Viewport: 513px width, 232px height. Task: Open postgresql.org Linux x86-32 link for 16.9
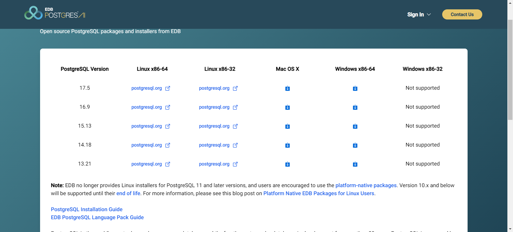tap(218, 107)
